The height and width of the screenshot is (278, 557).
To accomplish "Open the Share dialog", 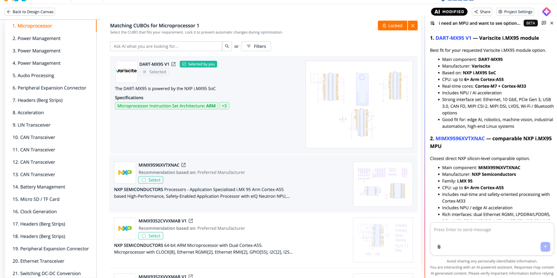I will 482,12.
